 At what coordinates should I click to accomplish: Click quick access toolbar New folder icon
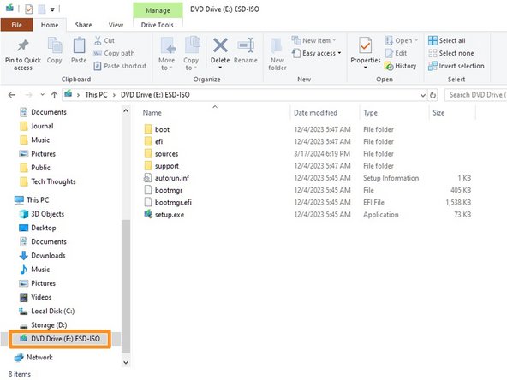click(41, 9)
